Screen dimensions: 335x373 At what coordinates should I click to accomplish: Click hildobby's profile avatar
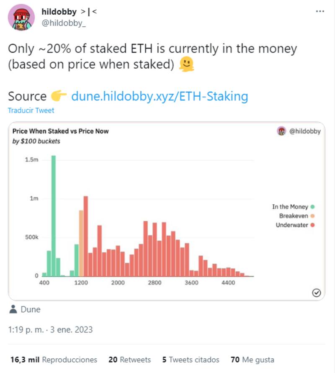tap(21, 17)
